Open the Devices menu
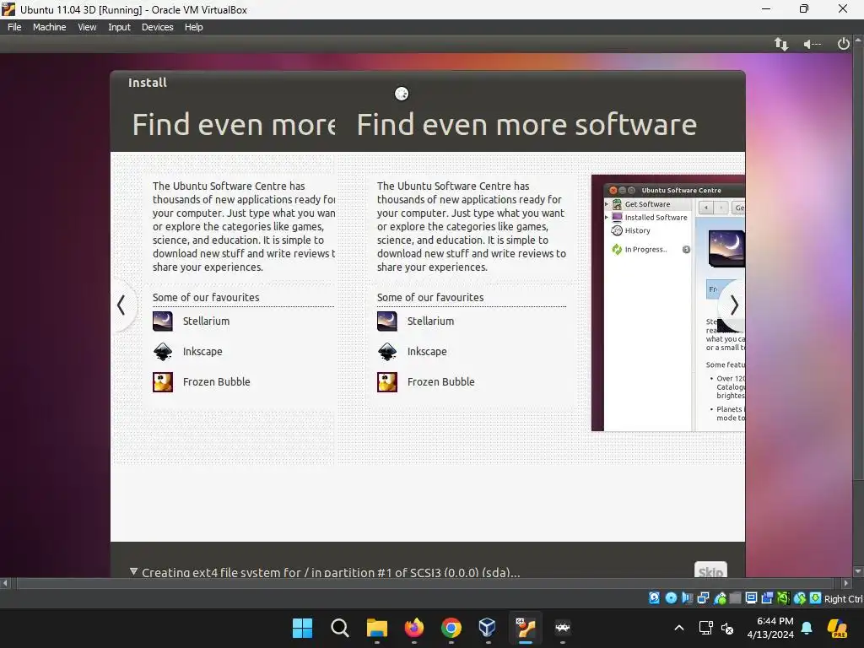Viewport: 864px width, 648px height. [x=157, y=27]
